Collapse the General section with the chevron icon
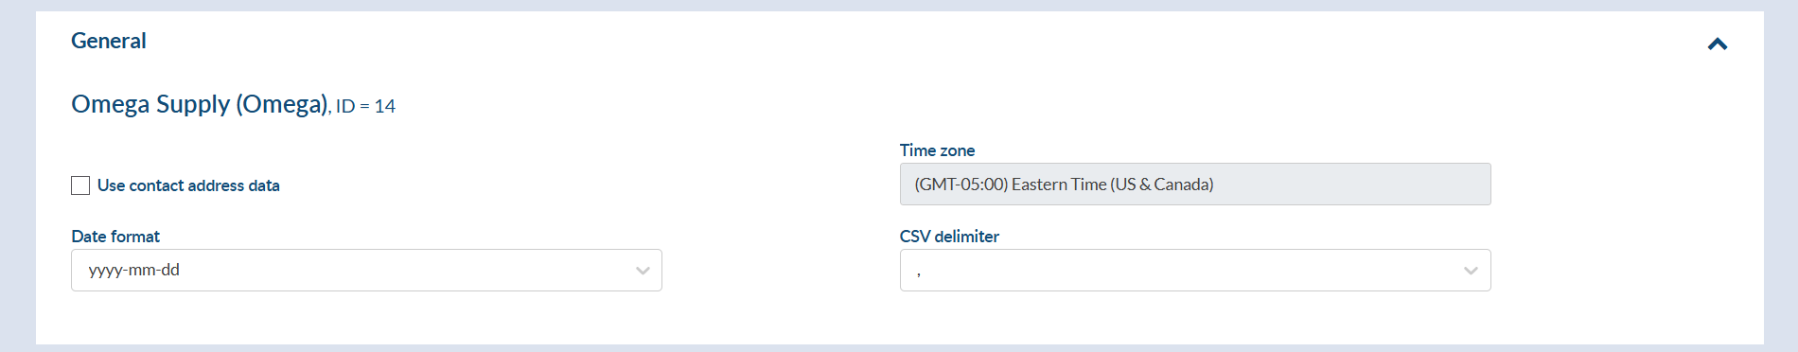 1718,44
